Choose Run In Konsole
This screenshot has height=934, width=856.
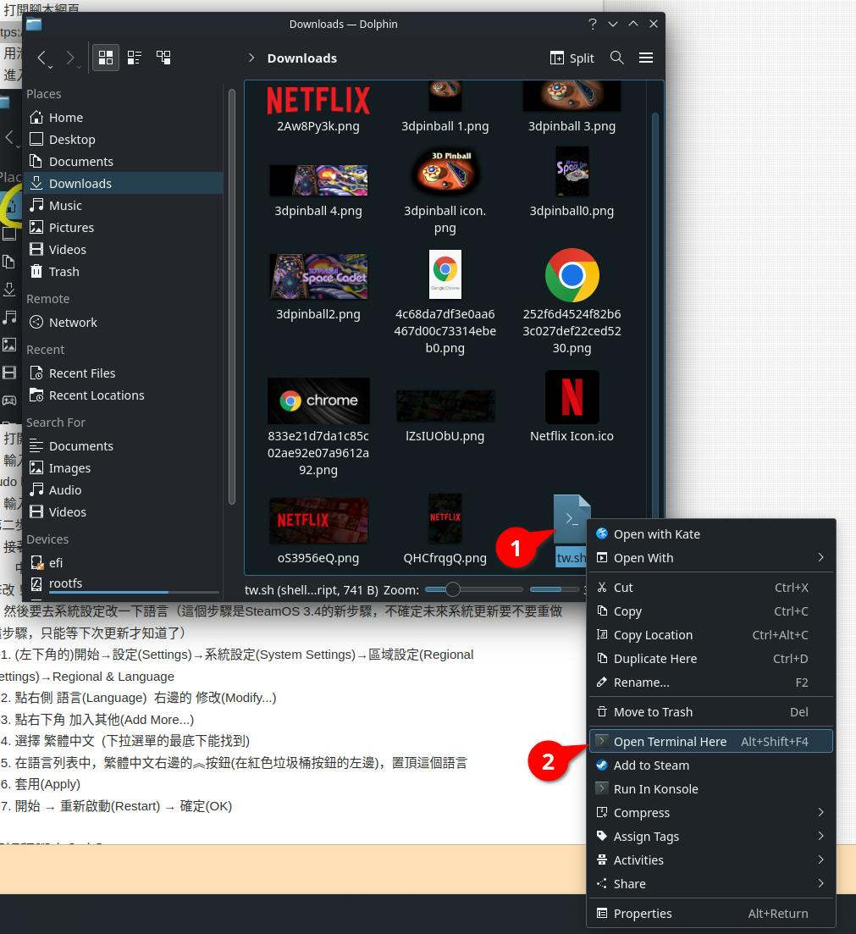pos(711,789)
